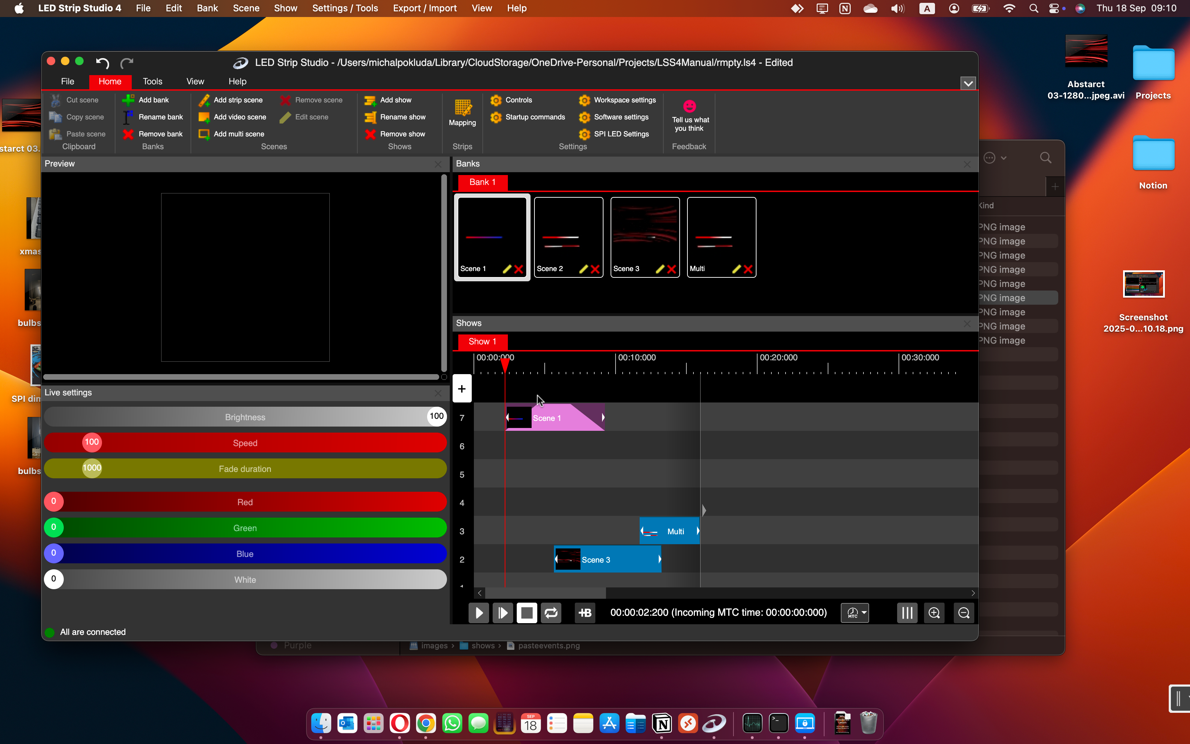Zoom out the show timeline
Image resolution: width=1190 pixels, height=744 pixels.
point(963,613)
